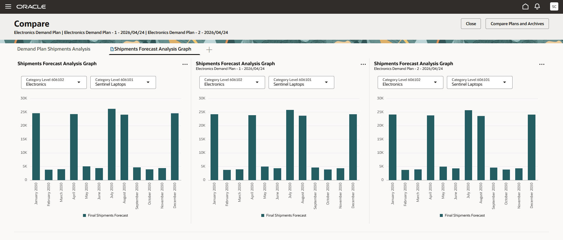Open the notifications bell
563x240 pixels.
pyautogui.click(x=537, y=6)
